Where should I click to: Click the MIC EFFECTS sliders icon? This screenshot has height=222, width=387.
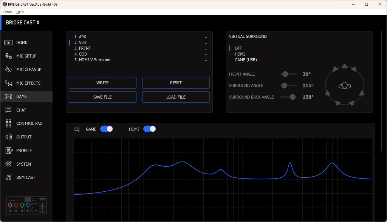[x=8, y=83]
